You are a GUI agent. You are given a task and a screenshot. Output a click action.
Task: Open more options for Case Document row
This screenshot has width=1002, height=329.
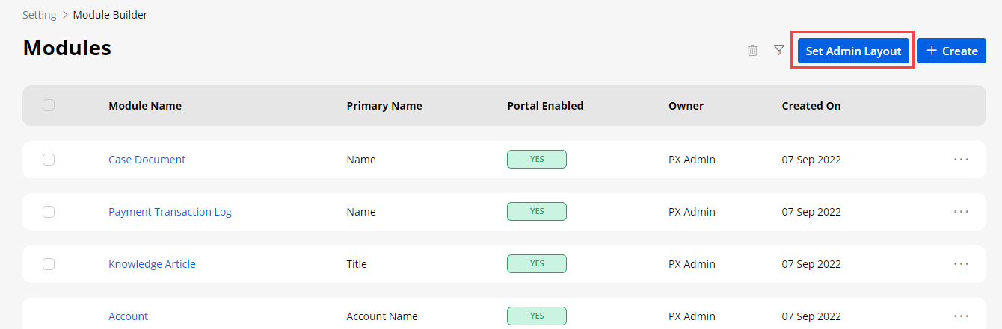pos(961,160)
